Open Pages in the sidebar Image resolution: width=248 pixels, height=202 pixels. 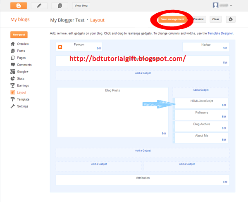click(x=21, y=58)
